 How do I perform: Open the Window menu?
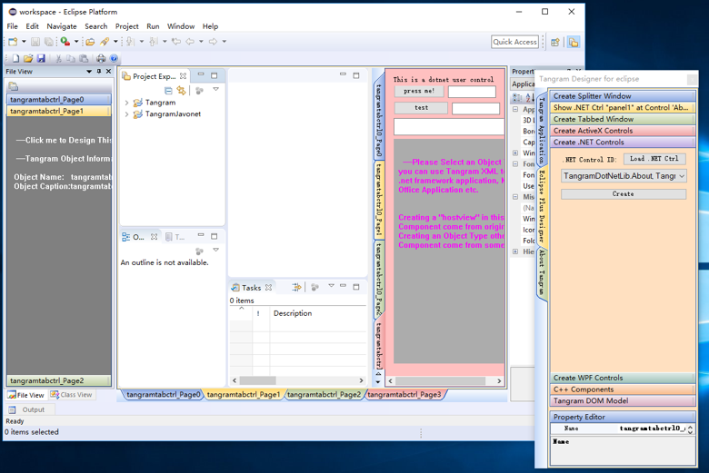[x=181, y=26]
